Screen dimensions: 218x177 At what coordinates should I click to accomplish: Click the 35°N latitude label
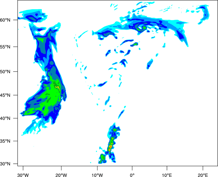pos(5,141)
